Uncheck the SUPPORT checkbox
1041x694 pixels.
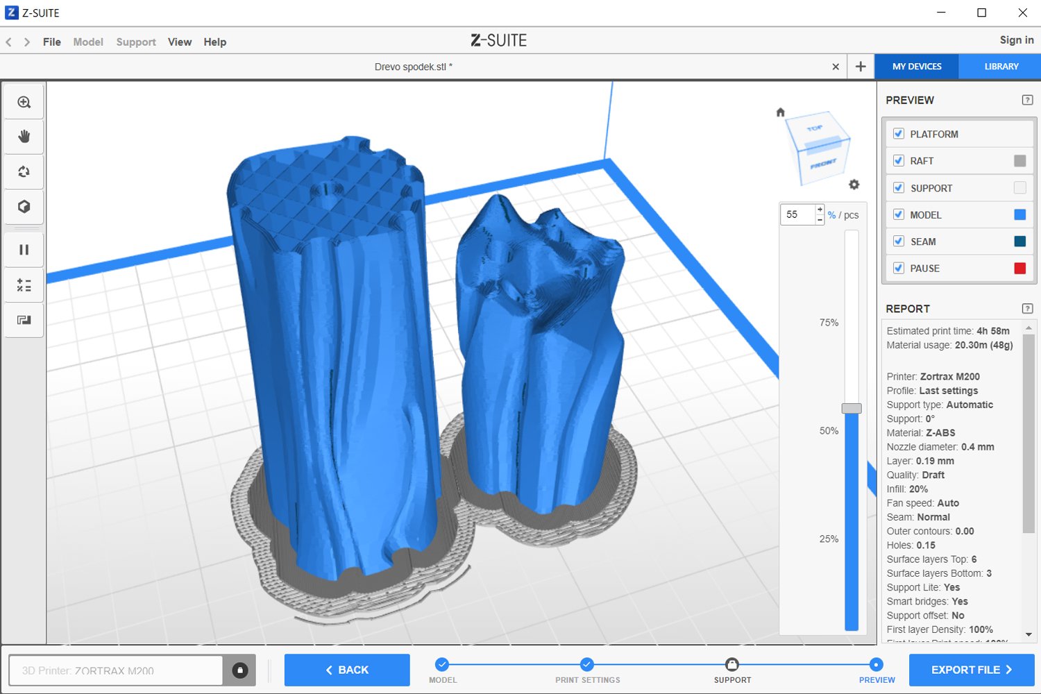click(x=899, y=187)
